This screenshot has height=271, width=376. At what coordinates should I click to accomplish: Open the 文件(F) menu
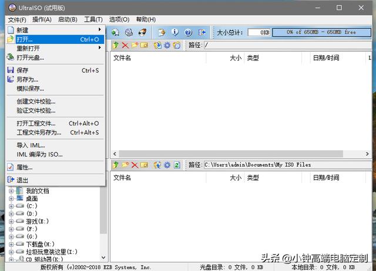(17, 19)
